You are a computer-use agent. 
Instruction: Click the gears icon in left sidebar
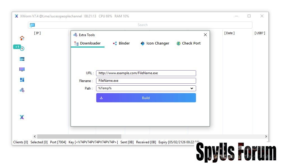[22, 90]
